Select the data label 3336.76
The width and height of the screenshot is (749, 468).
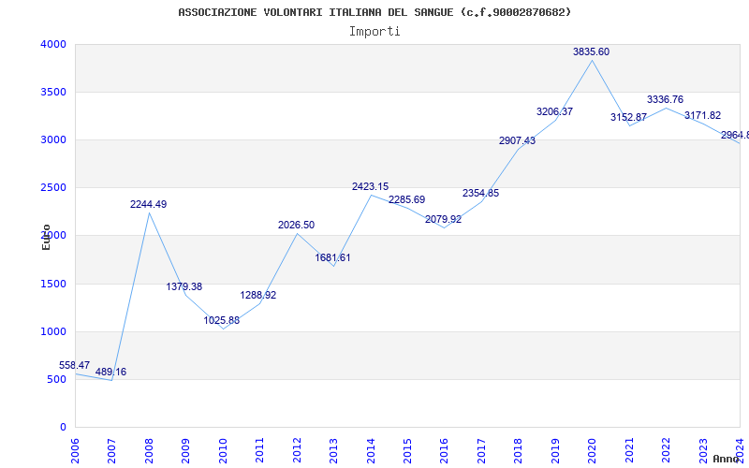[666, 100]
